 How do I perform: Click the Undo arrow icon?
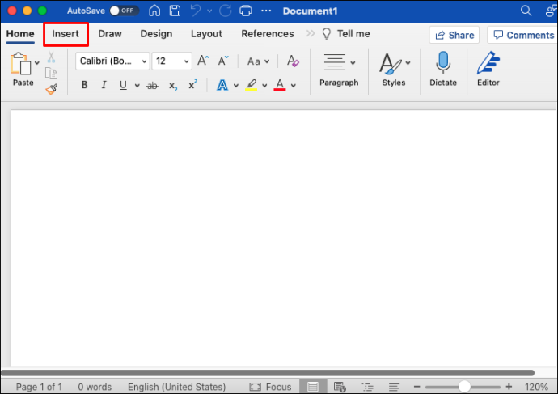pos(196,11)
